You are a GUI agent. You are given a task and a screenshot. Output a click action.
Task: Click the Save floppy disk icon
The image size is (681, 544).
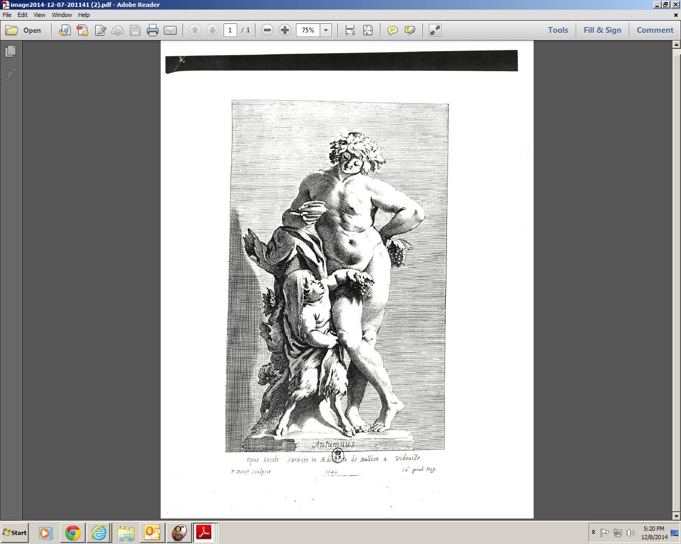click(135, 30)
